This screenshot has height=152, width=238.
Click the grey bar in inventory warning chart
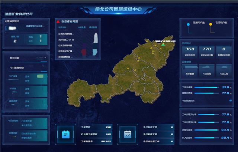coord(96,38)
